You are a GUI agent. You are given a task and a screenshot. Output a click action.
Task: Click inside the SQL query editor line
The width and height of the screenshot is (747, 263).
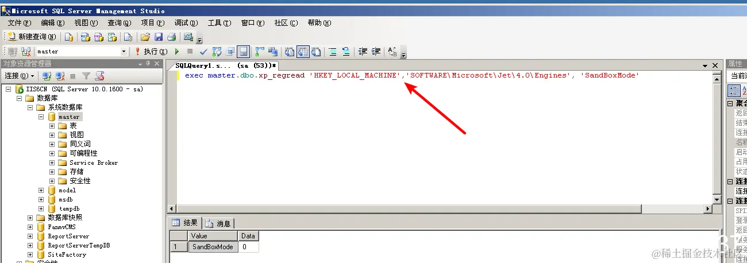pos(411,76)
